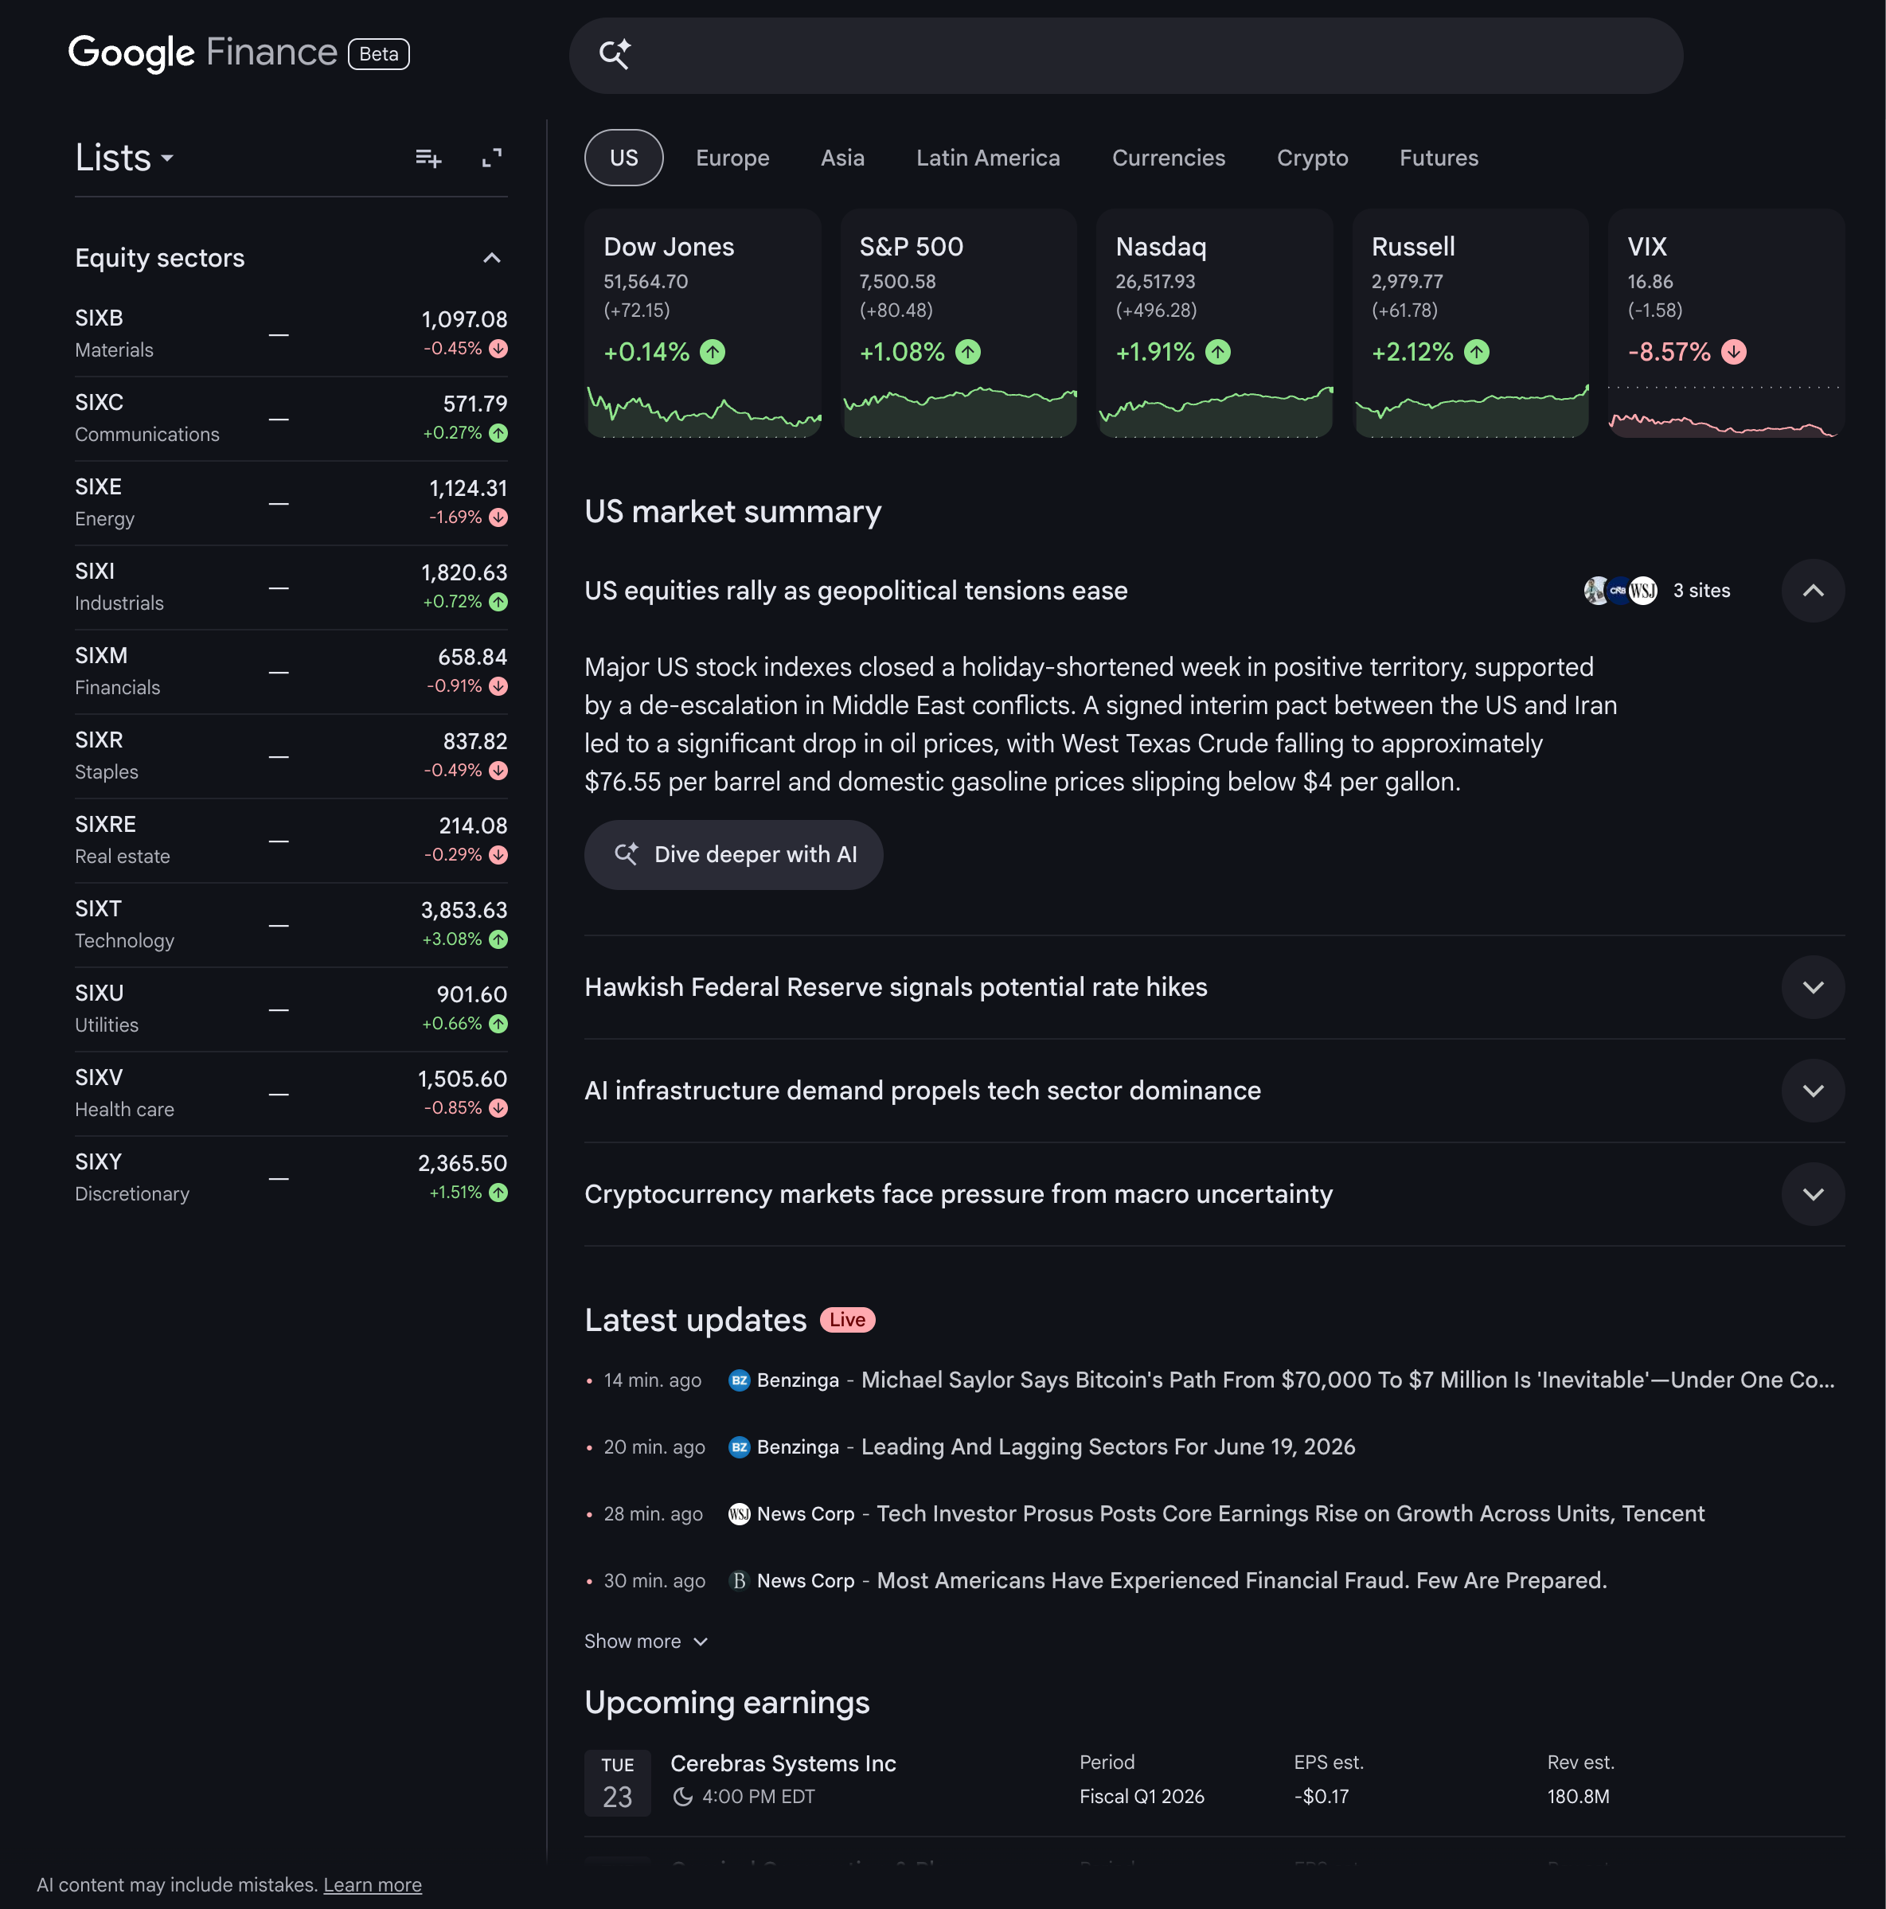This screenshot has width=1886, height=1909.
Task: Click the WSJ icon beside Prosus headline
Action: [739, 1515]
